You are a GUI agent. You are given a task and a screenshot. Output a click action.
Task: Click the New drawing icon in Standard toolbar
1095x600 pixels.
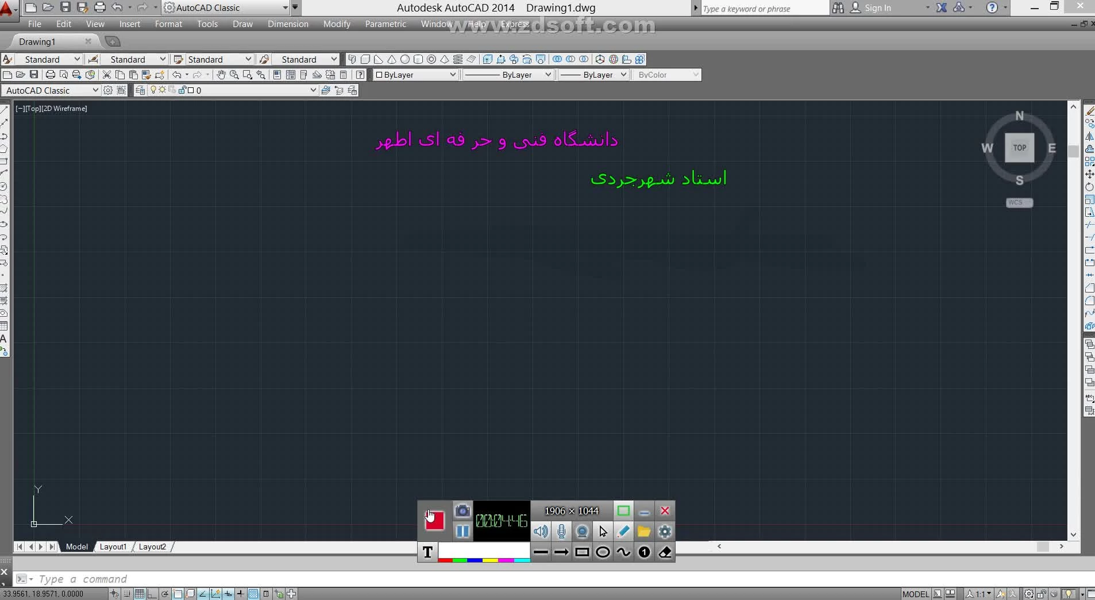click(7, 75)
